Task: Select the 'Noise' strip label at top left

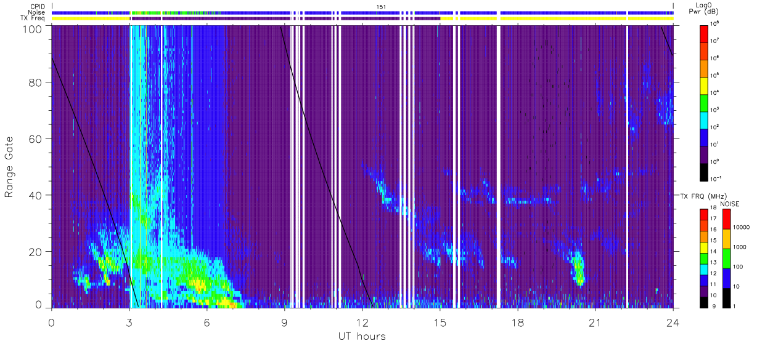Action: point(37,12)
